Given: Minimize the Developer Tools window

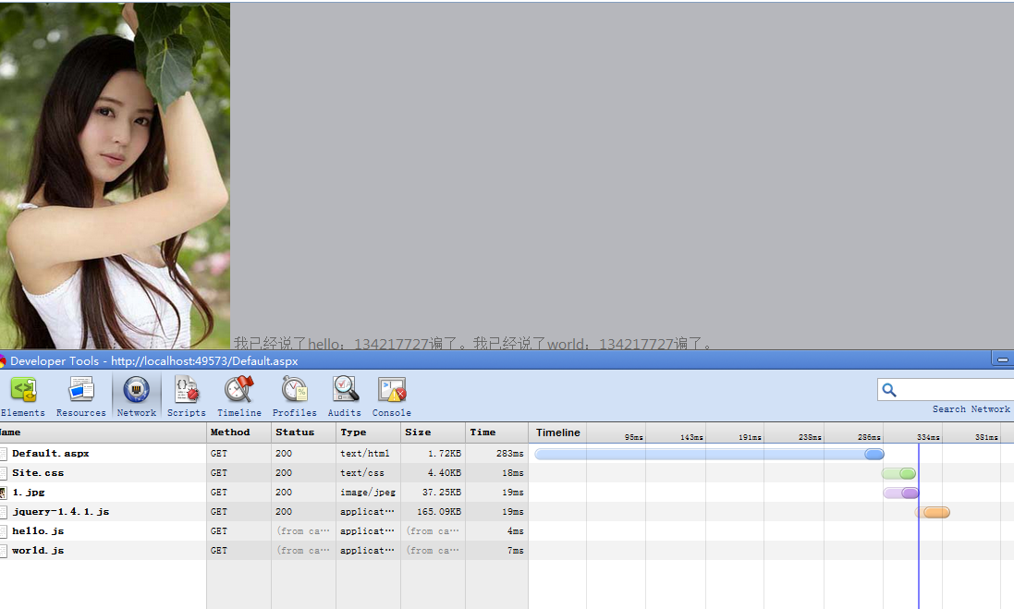Looking at the screenshot, I should click(1002, 359).
